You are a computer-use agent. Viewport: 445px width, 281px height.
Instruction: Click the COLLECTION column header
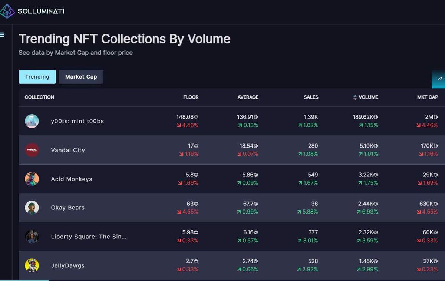[39, 97]
